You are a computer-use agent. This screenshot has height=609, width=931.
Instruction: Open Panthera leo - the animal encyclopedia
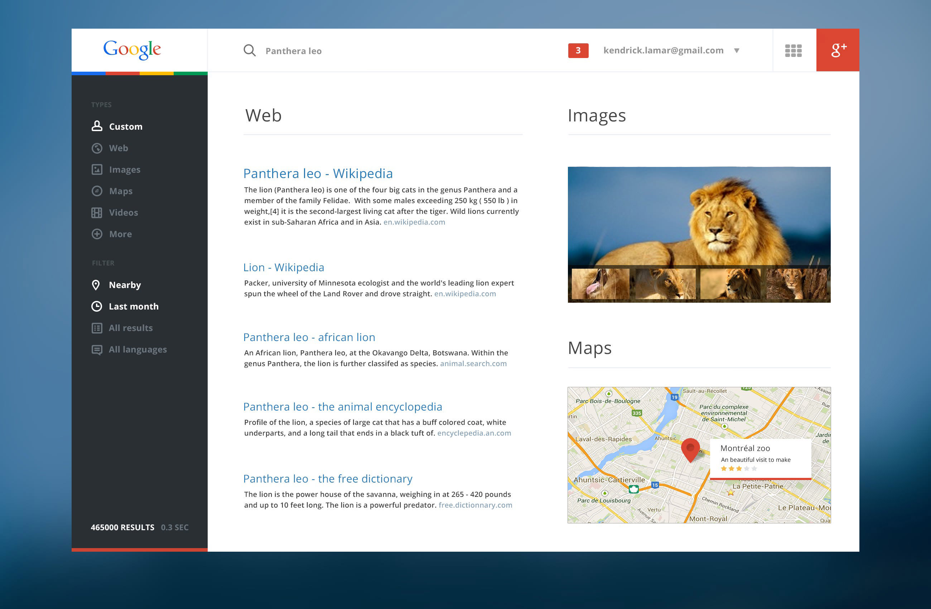343,407
